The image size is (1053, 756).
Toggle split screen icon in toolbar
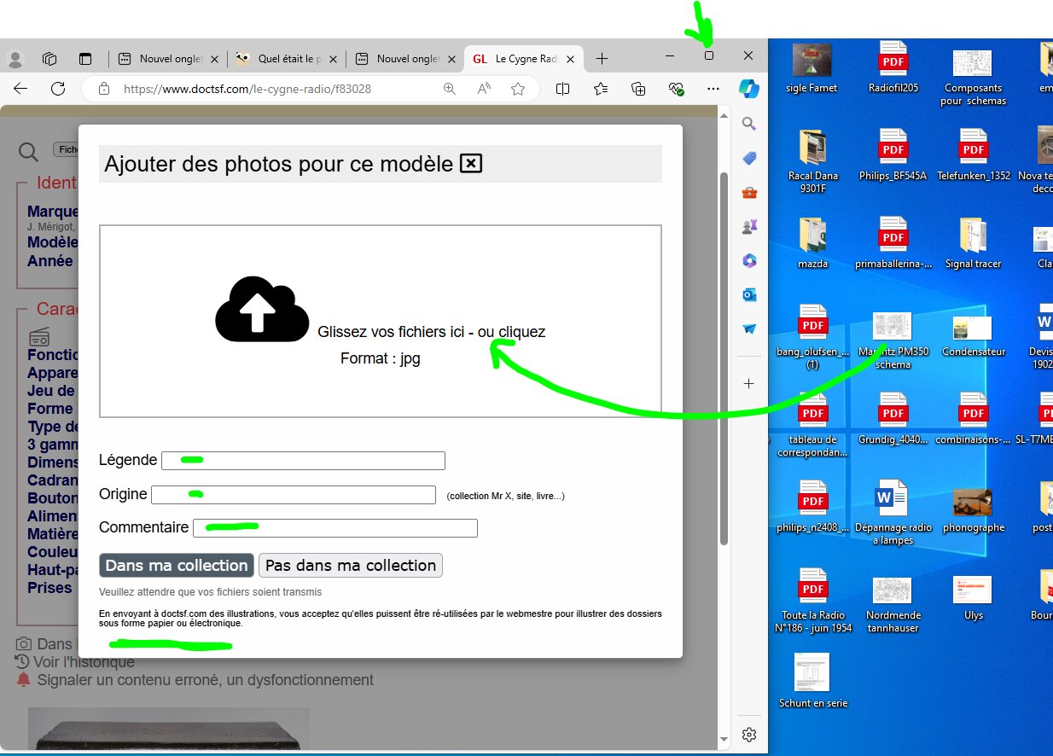562,88
